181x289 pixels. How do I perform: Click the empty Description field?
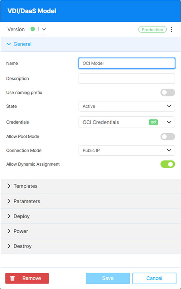click(x=127, y=79)
